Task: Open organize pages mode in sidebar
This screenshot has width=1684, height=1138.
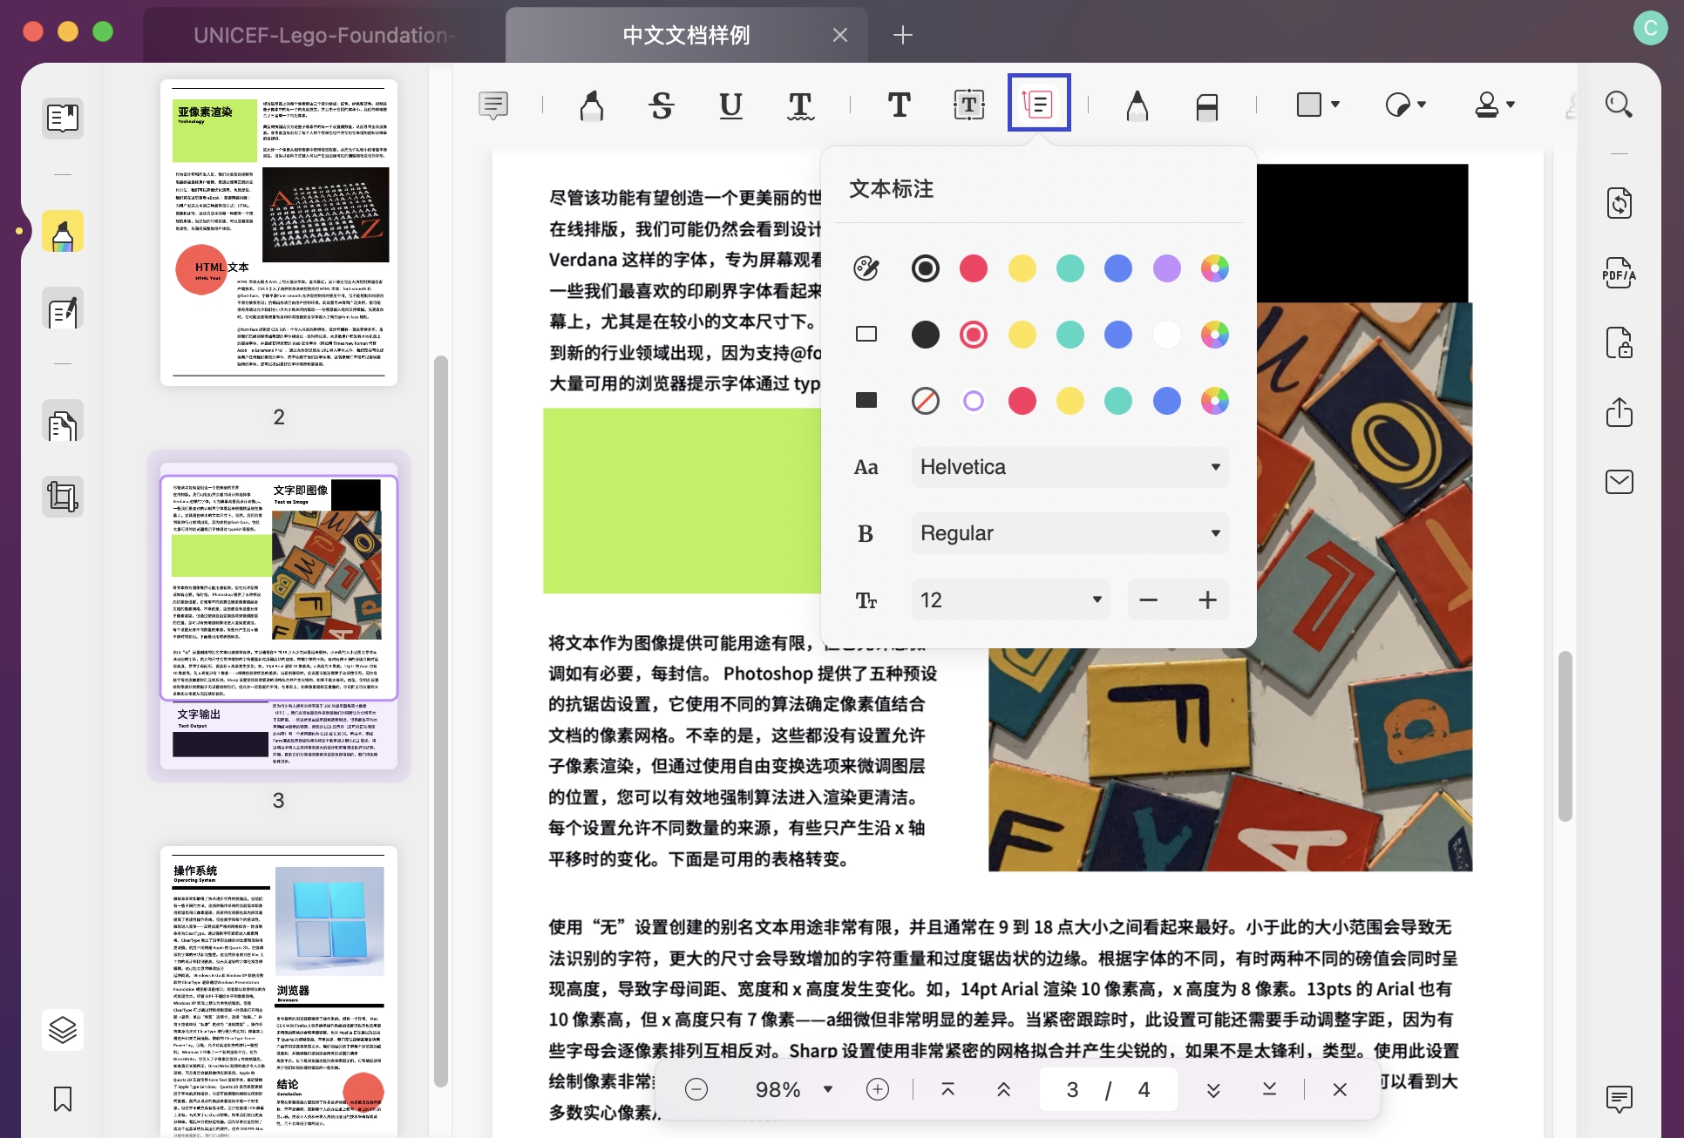Action: point(63,423)
